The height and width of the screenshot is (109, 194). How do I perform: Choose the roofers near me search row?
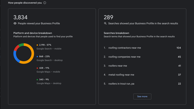coord(117,66)
